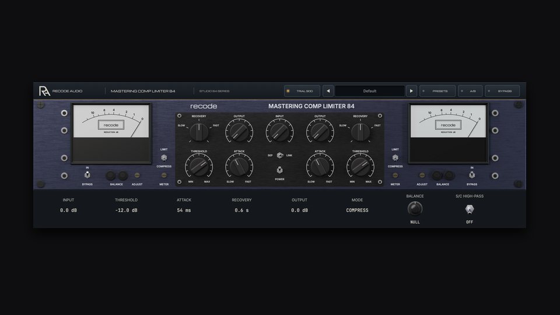The width and height of the screenshot is (560, 315).
Task: Select the previous preset arrow
Action: point(328,91)
